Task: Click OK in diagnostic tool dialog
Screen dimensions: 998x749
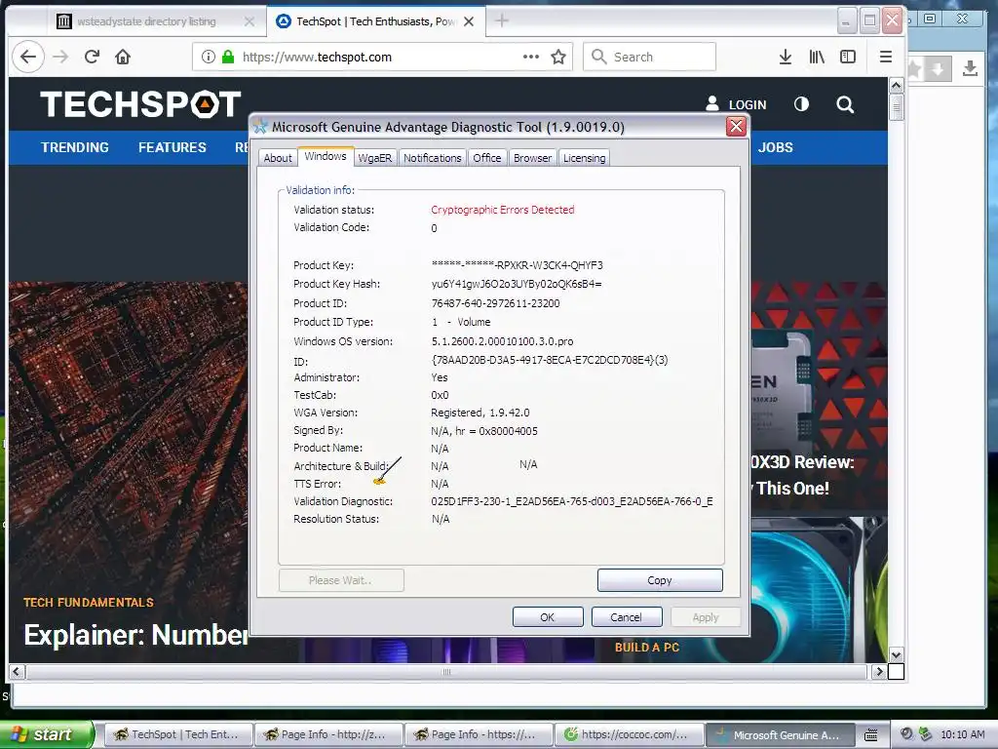Action: [548, 617]
